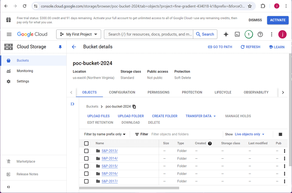Switch to the Lifecycle tab
The image size is (292, 193).
tap(223, 92)
